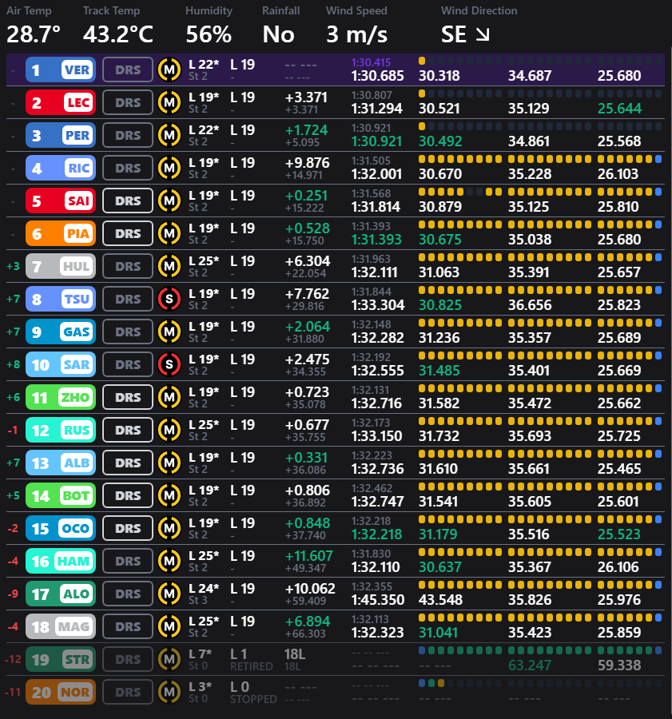672x719 pixels.
Task: Click STR's RETIRED status text
Action: (x=252, y=666)
